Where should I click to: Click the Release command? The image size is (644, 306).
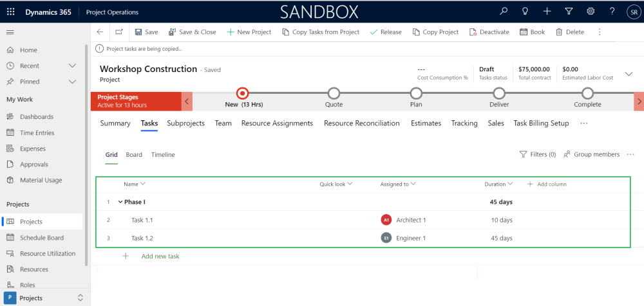386,32
